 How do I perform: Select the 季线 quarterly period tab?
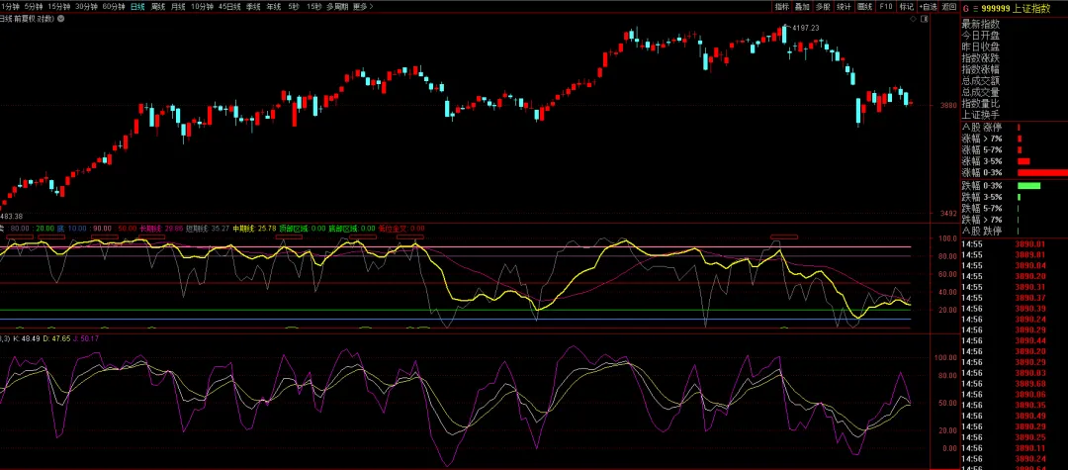click(x=253, y=6)
